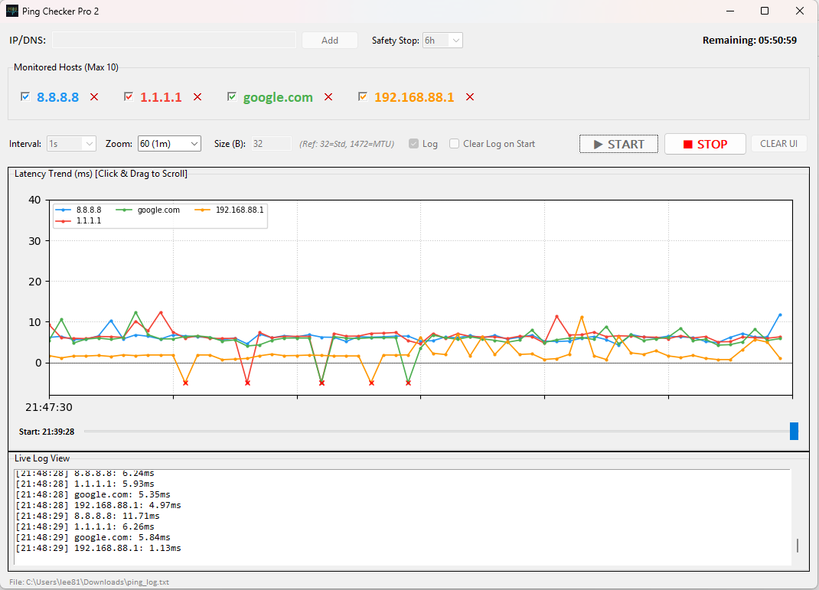The image size is (819, 590).
Task: Click the blue timeline scroll thumb
Action: point(794,431)
